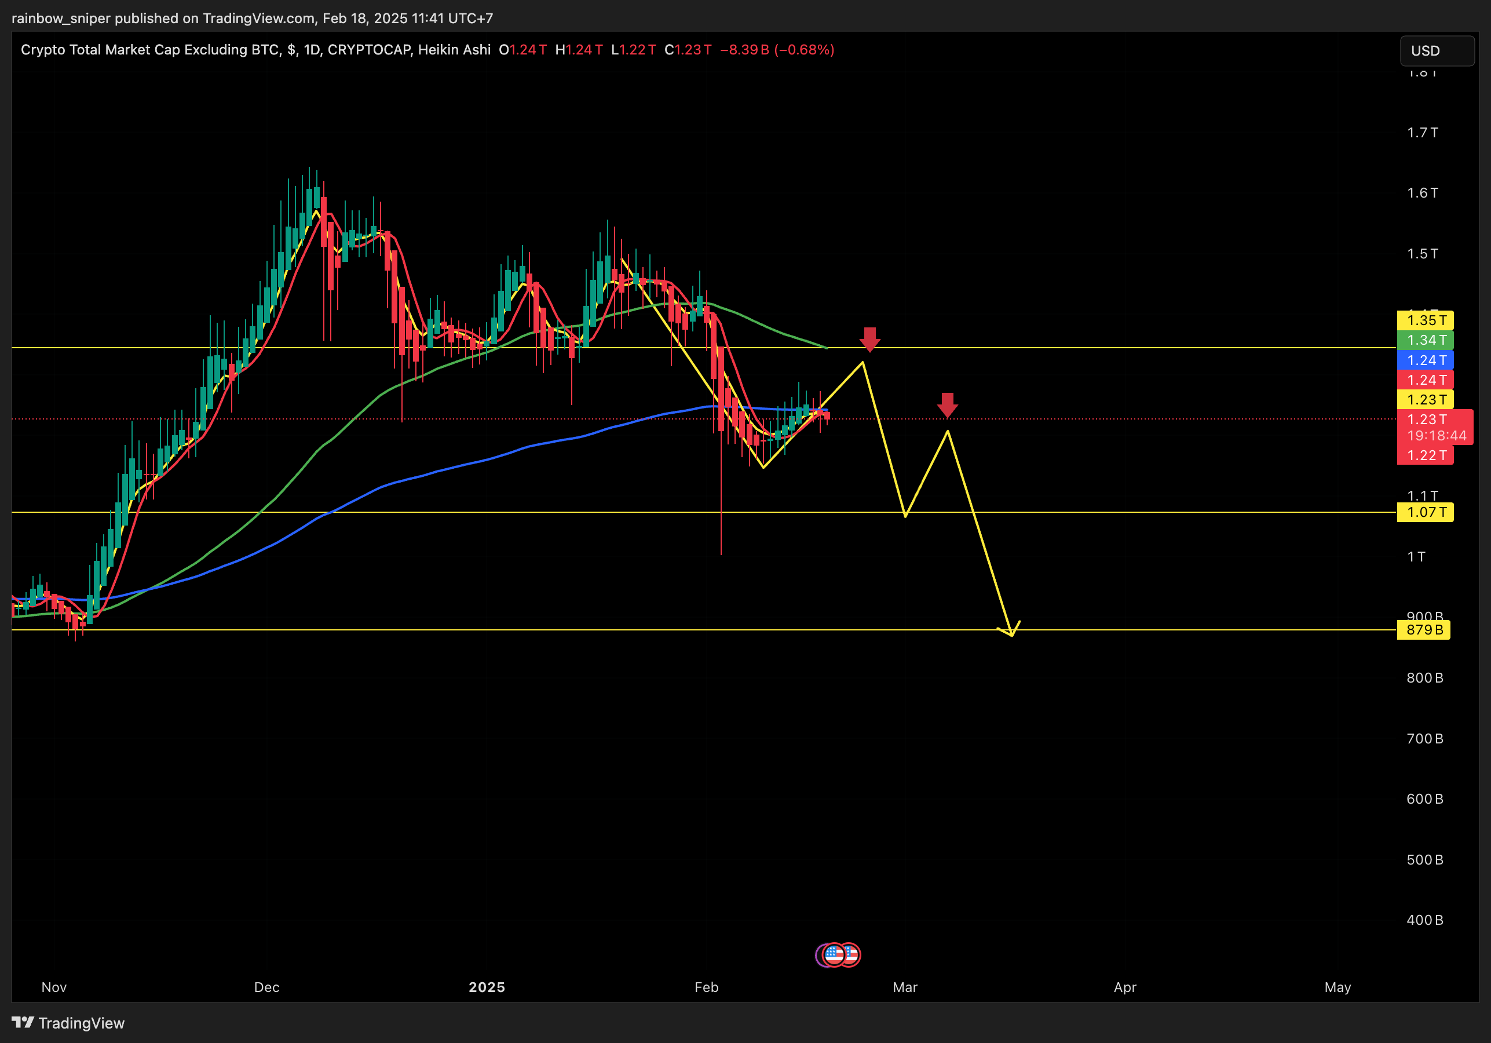The height and width of the screenshot is (1043, 1491).
Task: Click the 1.5 T price axis label
Action: pos(1422,253)
